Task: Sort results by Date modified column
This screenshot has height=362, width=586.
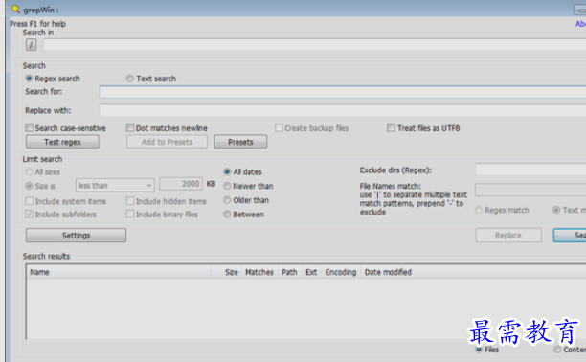Action: coord(388,272)
